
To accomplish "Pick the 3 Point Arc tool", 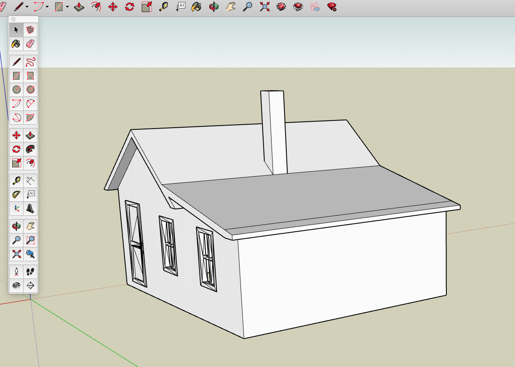I will tap(16, 117).
